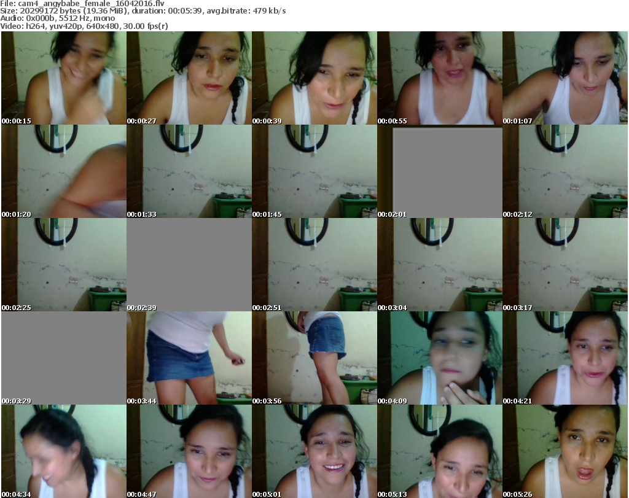Open the frame stamped 00:02:12

tap(565, 171)
